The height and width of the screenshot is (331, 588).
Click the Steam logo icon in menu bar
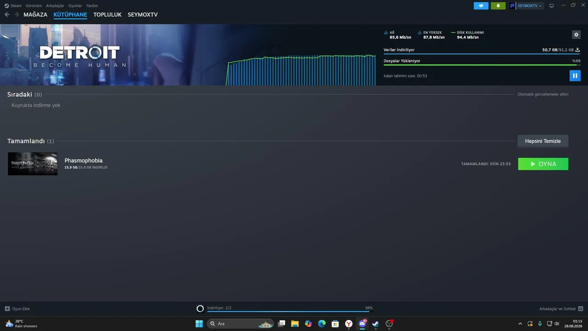pyautogui.click(x=6, y=6)
